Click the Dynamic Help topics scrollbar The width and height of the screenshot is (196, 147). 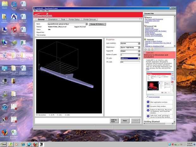click(175, 31)
